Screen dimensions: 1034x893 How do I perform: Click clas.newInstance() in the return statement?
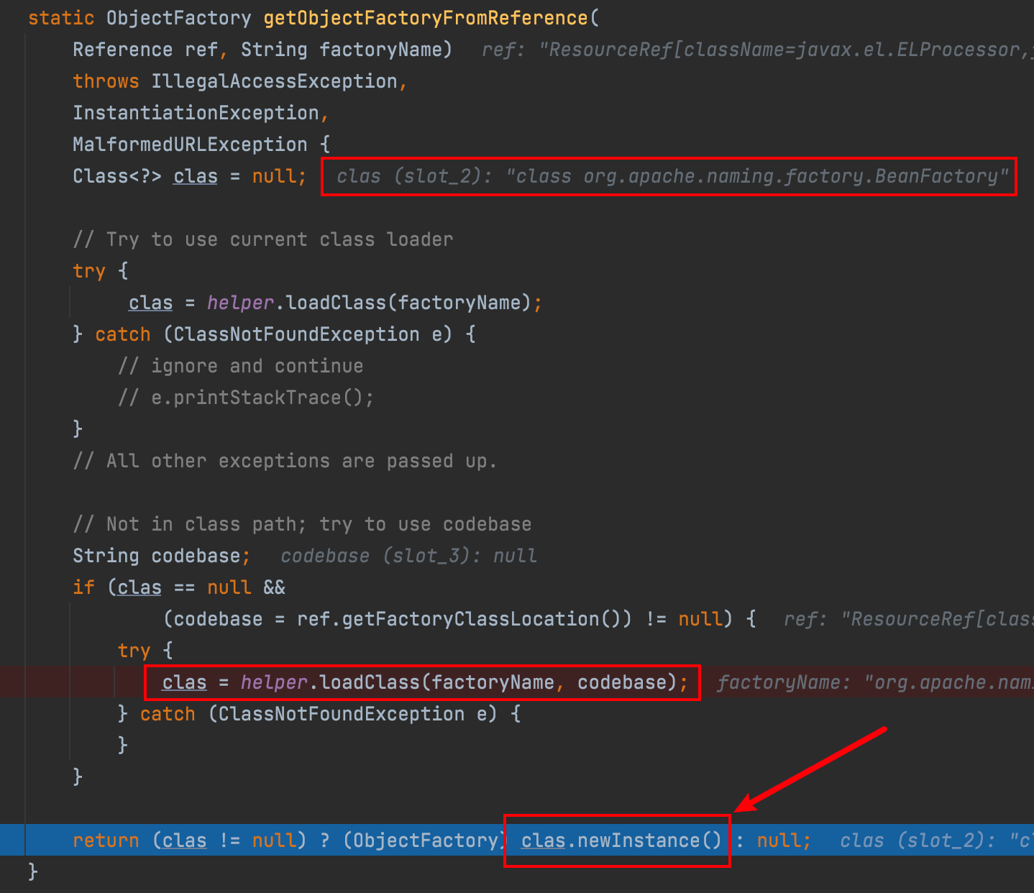tap(621, 841)
